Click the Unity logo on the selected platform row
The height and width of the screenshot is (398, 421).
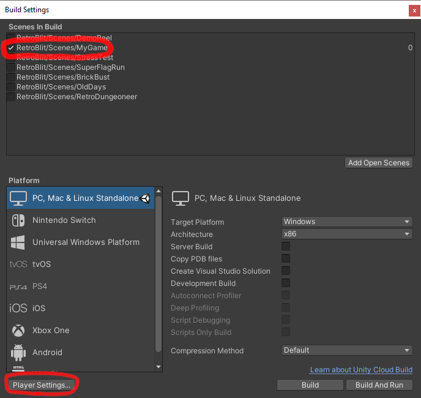pyautogui.click(x=145, y=198)
